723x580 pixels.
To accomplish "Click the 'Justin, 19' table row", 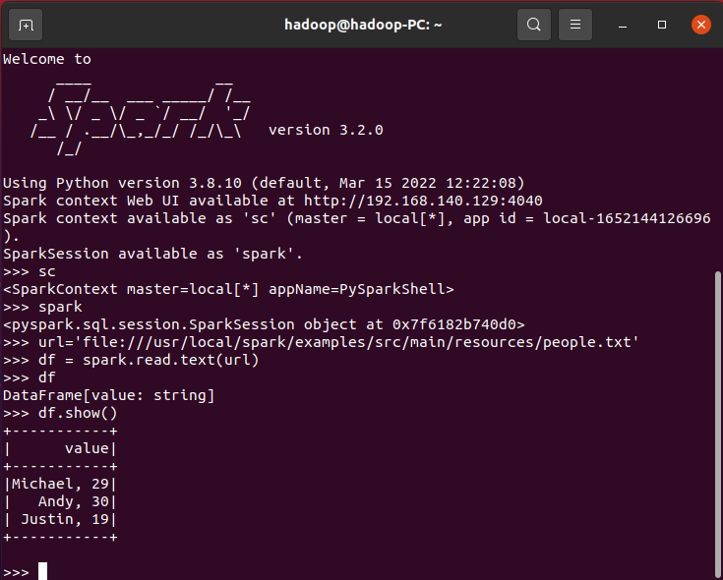I will (x=60, y=519).
